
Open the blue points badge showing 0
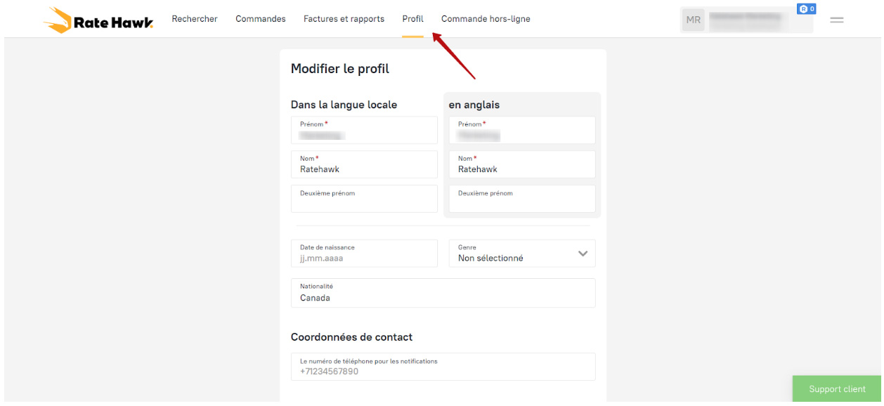[x=807, y=9]
